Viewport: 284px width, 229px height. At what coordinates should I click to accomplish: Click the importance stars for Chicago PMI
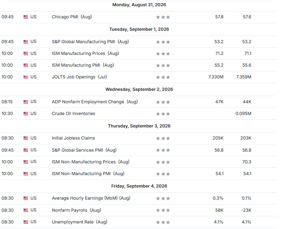coord(163,17)
